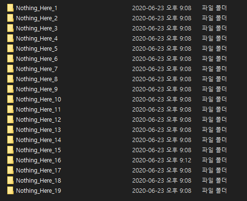247x201 pixels.
Task: Click the Nothing_Here_7 folder name
Action: (37, 69)
